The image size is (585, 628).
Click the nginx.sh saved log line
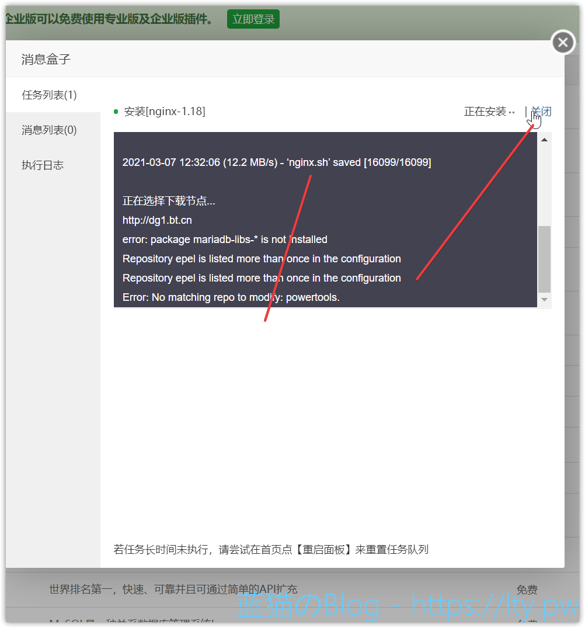276,162
